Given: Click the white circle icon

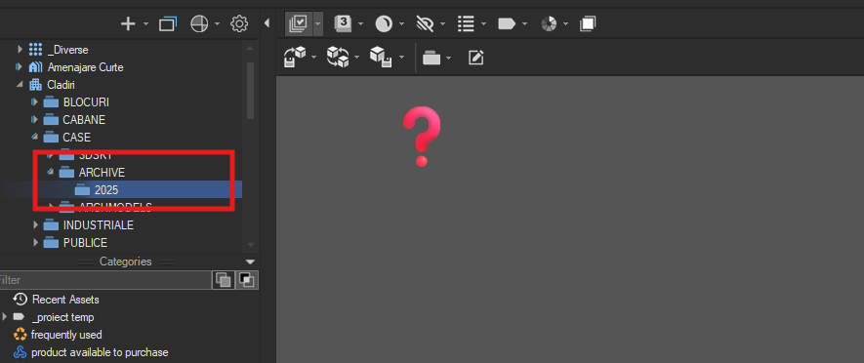Looking at the screenshot, I should pos(384,23).
